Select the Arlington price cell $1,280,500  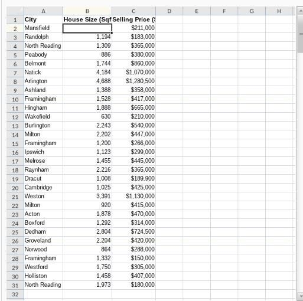pyautogui.click(x=133, y=81)
